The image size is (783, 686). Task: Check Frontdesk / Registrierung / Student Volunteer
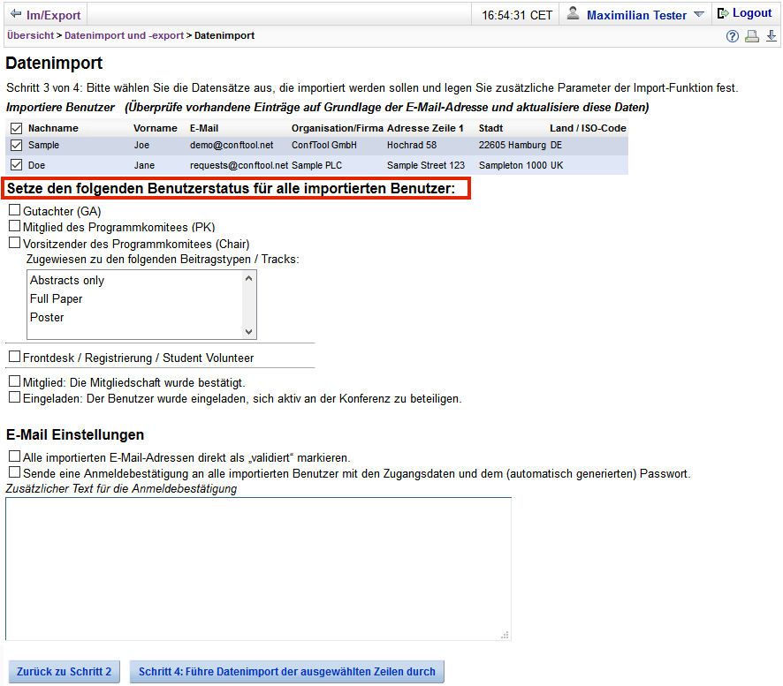[15, 356]
